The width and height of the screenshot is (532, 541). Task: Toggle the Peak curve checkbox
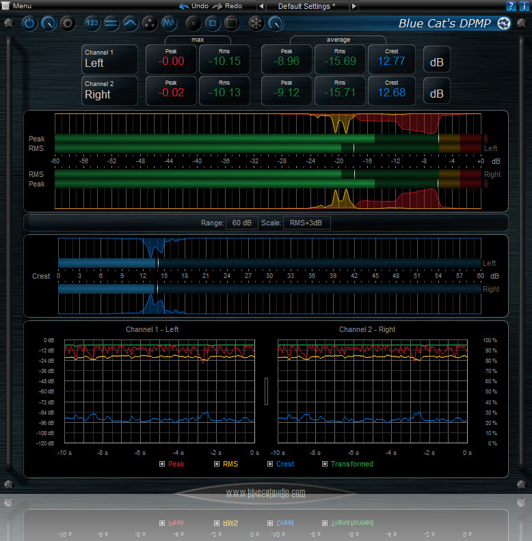click(162, 464)
